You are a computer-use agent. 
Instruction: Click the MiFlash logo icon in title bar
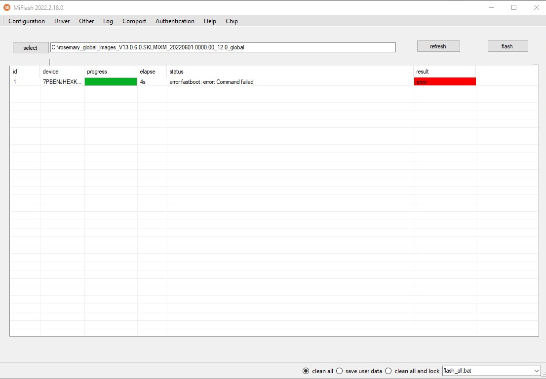(7, 7)
